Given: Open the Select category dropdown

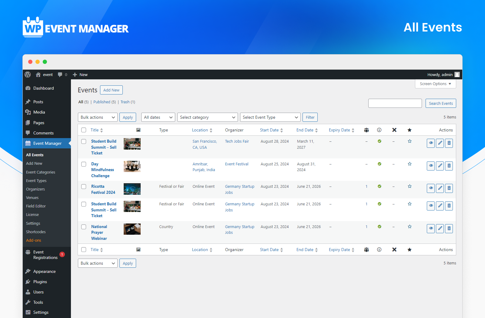Looking at the screenshot, I should 208,117.
